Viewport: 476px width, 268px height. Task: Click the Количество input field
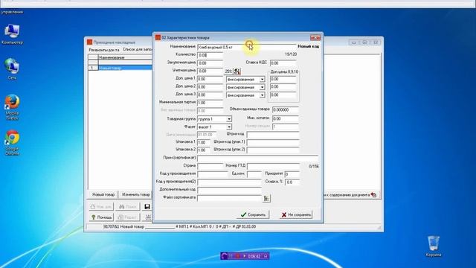point(210,55)
